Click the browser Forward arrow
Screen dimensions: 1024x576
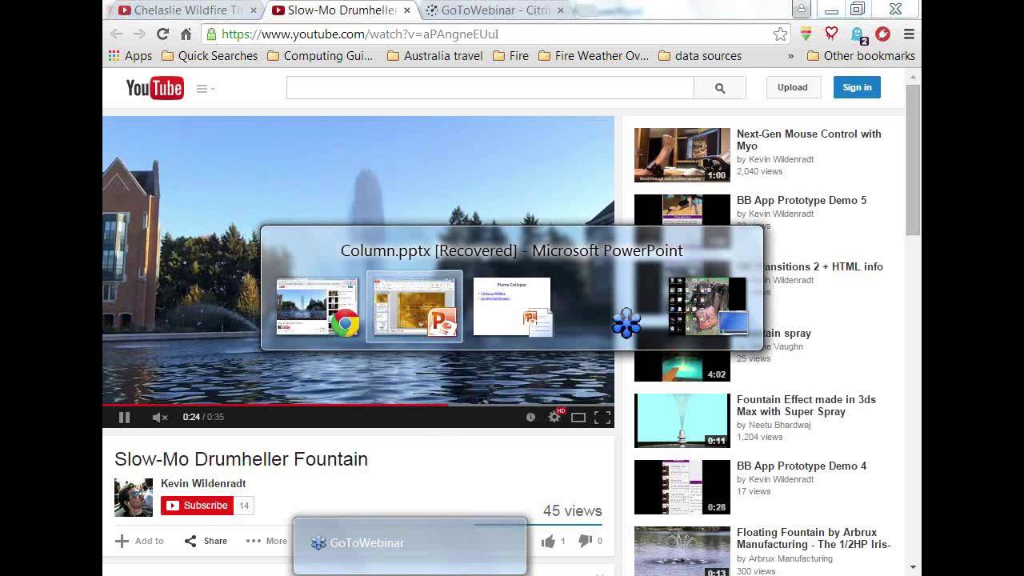(139, 34)
